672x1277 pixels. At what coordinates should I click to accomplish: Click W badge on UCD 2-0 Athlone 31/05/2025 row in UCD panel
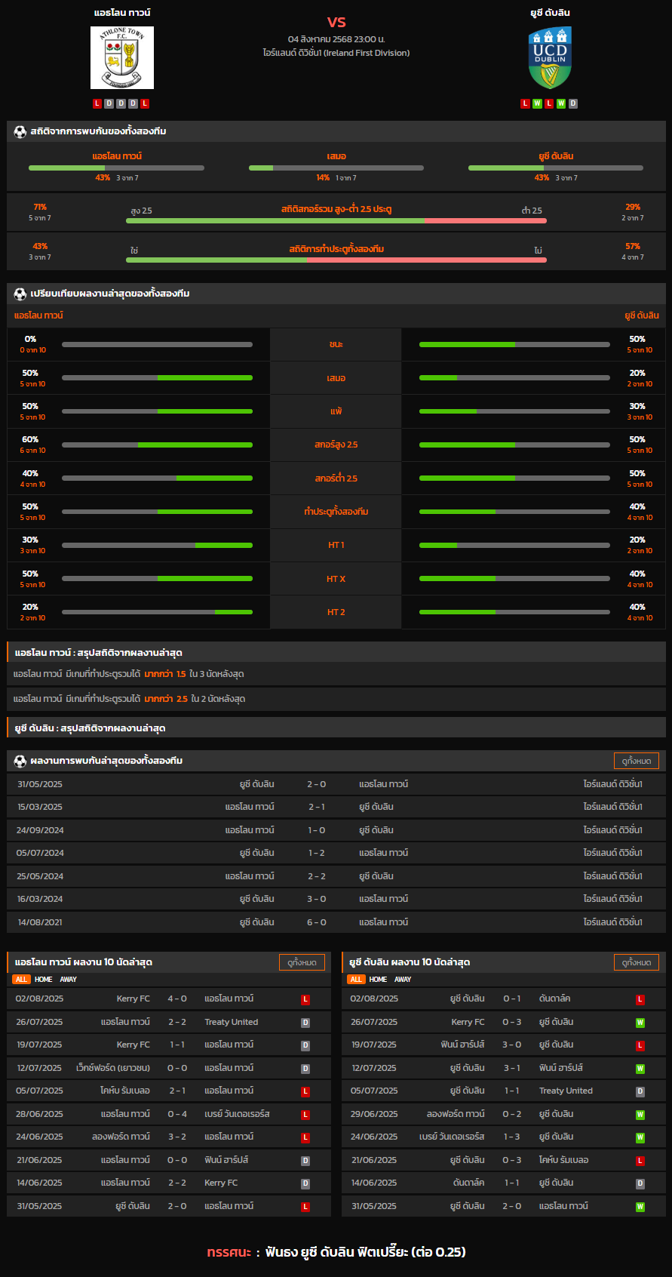click(x=640, y=1207)
